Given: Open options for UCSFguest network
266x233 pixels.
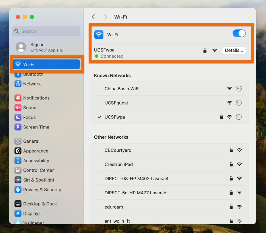Looking at the screenshot, I should [x=239, y=103].
